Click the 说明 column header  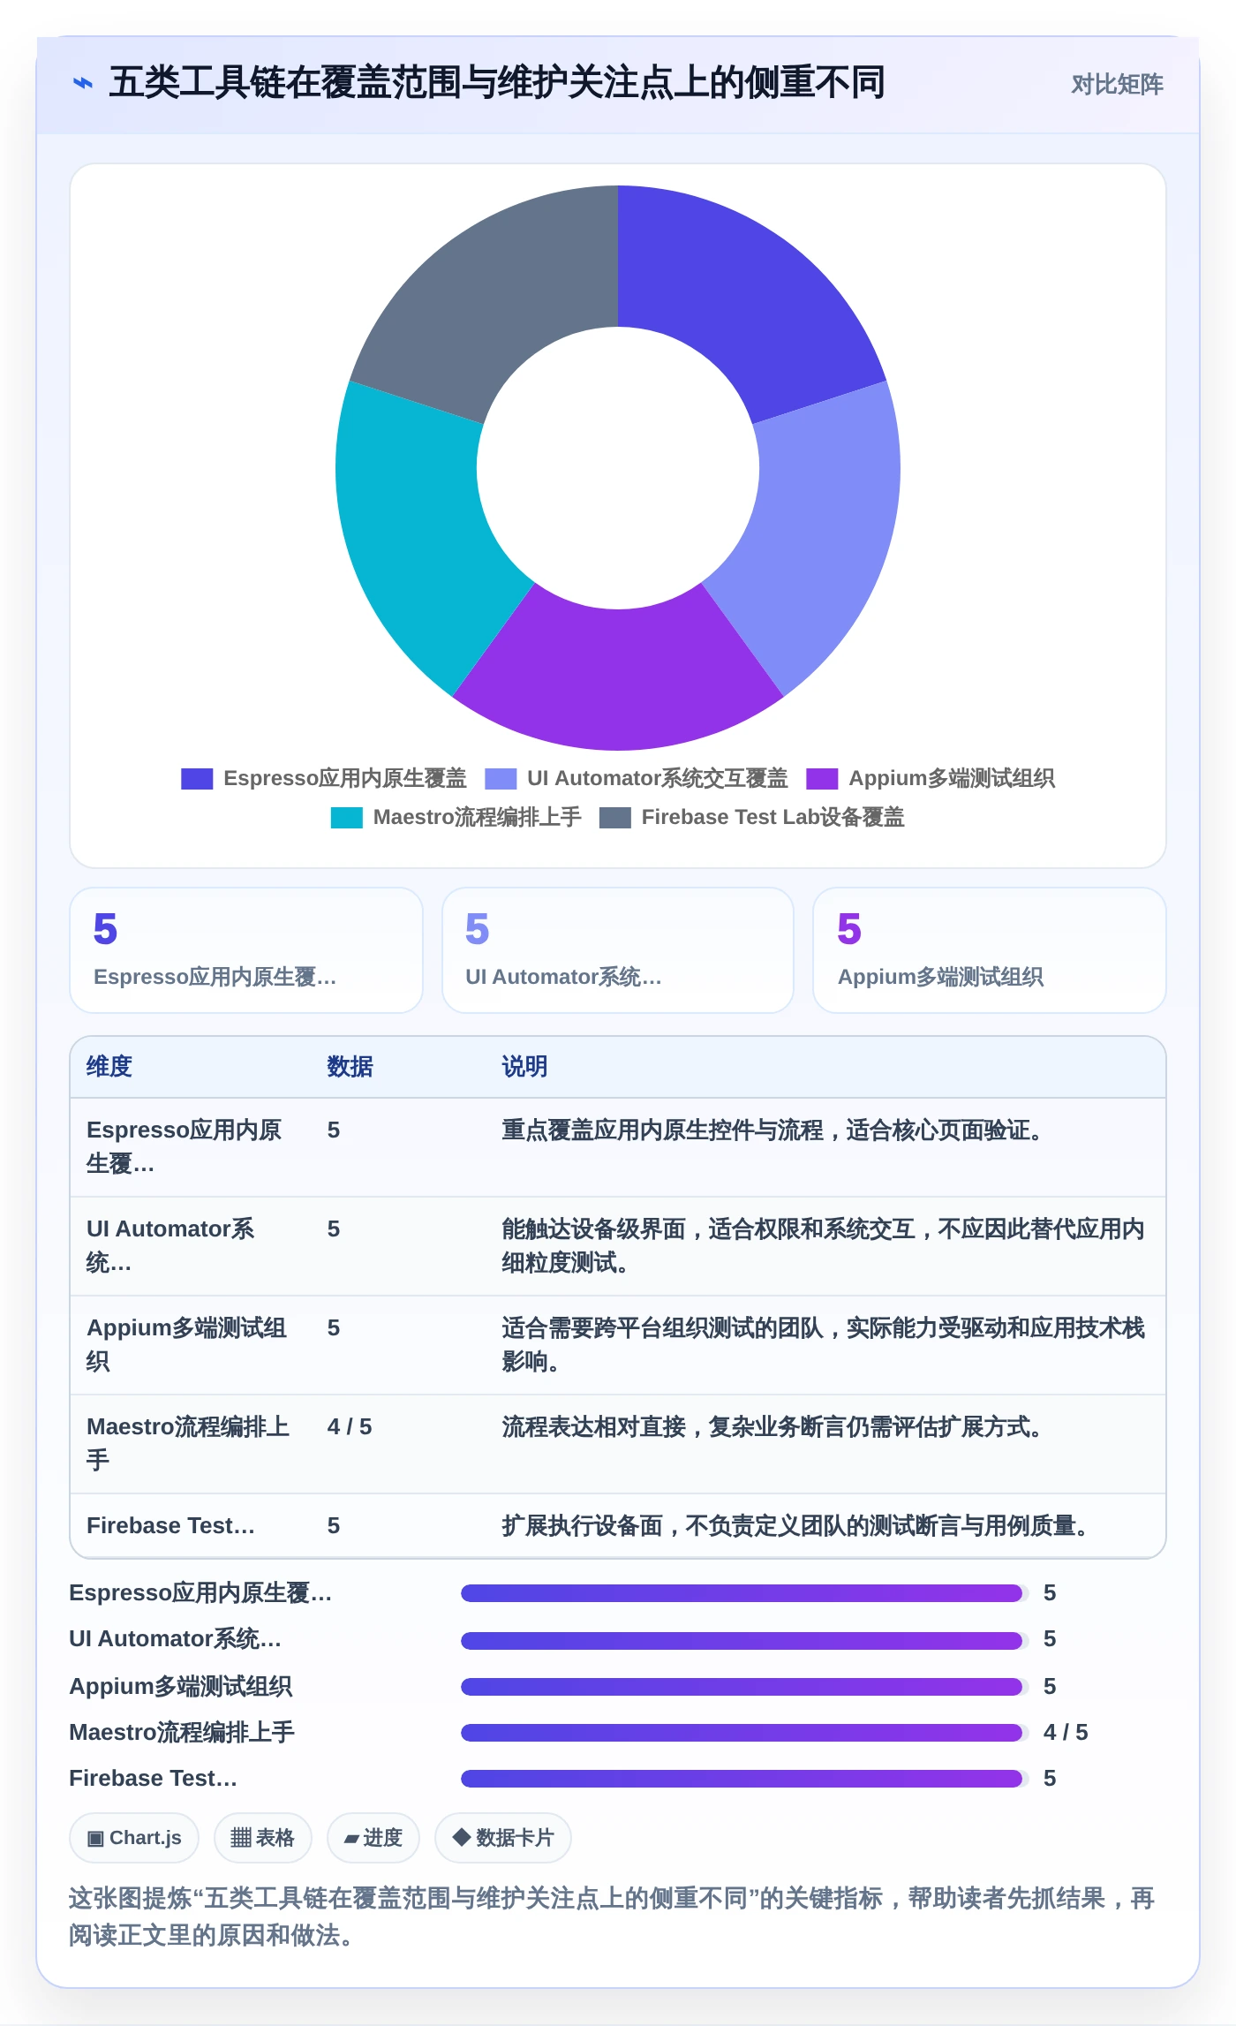point(524,1066)
